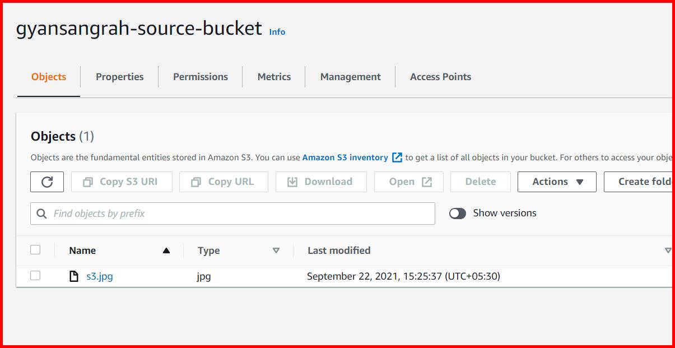The width and height of the screenshot is (675, 348).
Task: Switch to the Permissions tab
Action: tap(201, 77)
